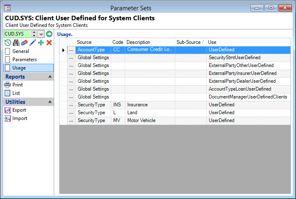The image size is (296, 199).
Task: Open ellipsis button on SecurityStmtUserDefined row
Action: (x=71, y=58)
